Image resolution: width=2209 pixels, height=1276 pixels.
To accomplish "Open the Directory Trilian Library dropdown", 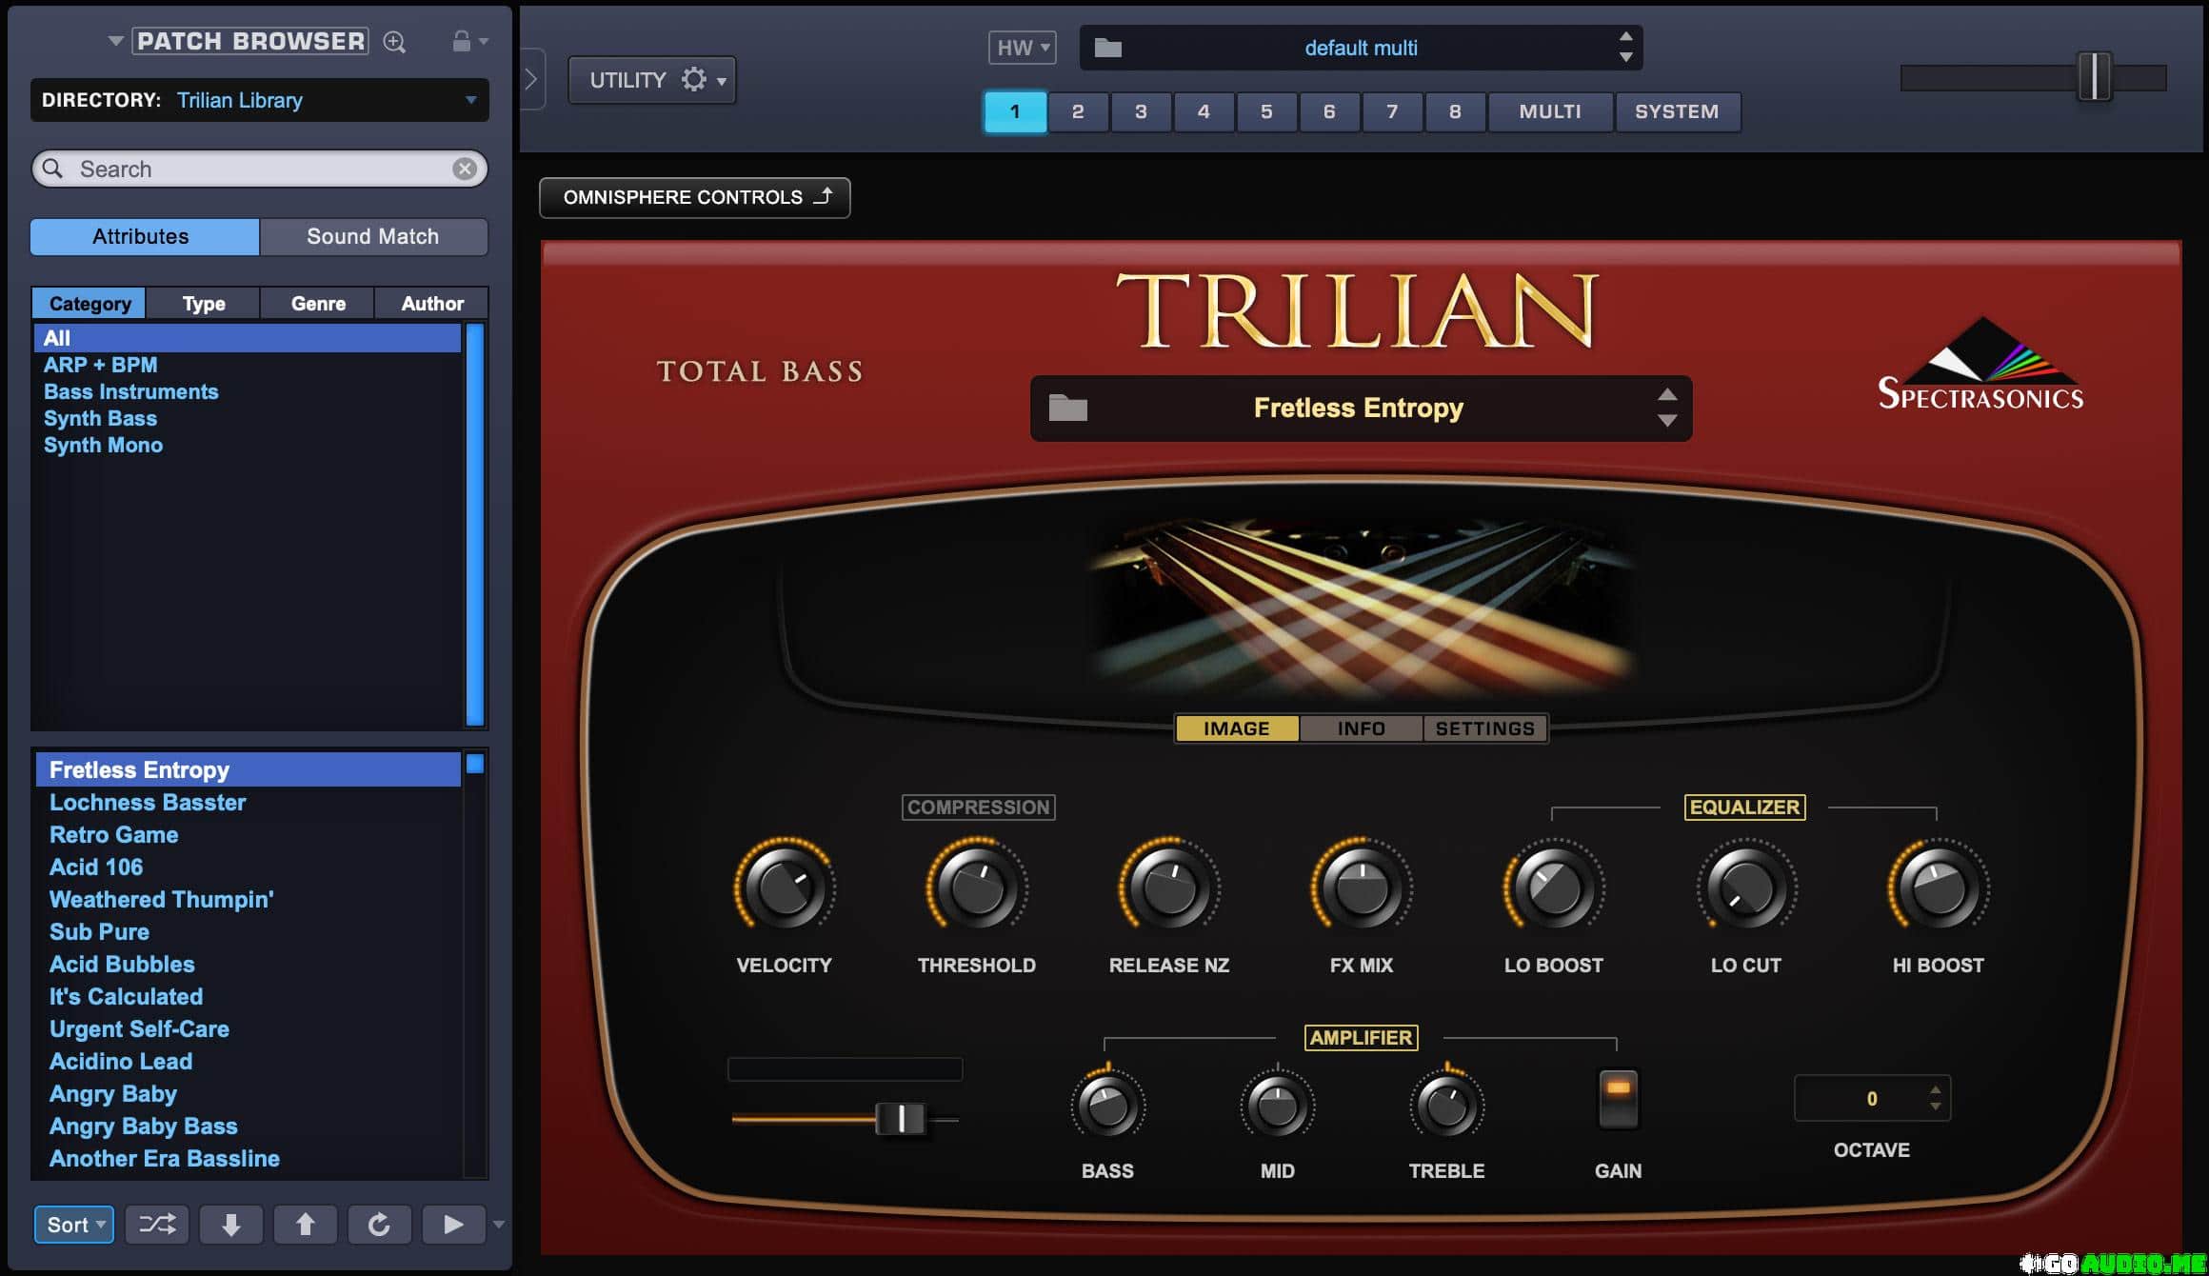I will pos(260,100).
